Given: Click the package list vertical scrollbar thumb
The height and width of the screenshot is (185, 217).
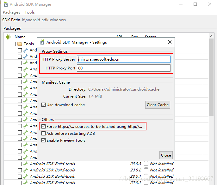Looking at the screenshot, I should tap(211, 77).
